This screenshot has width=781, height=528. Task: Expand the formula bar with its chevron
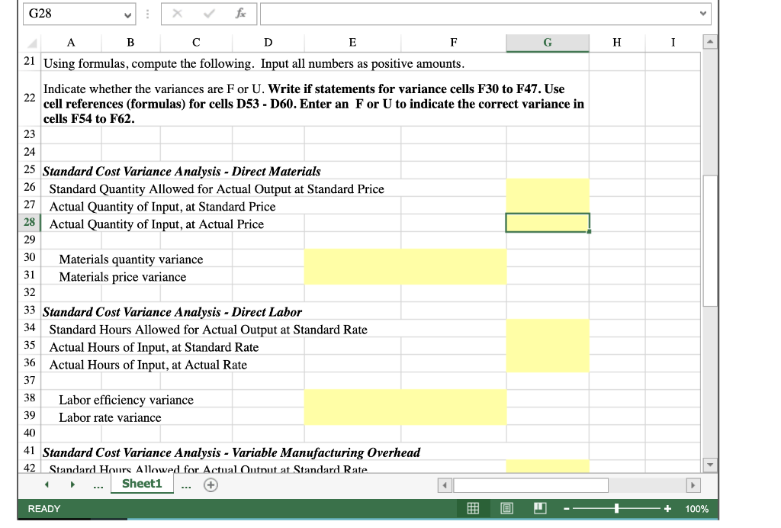[702, 14]
